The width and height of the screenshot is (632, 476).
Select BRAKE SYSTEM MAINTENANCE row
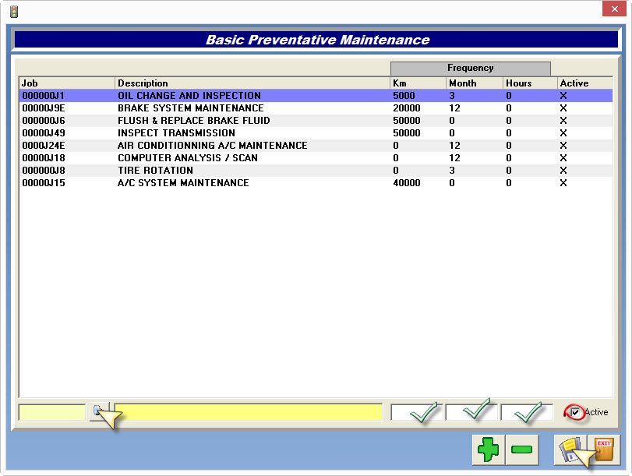pos(316,108)
